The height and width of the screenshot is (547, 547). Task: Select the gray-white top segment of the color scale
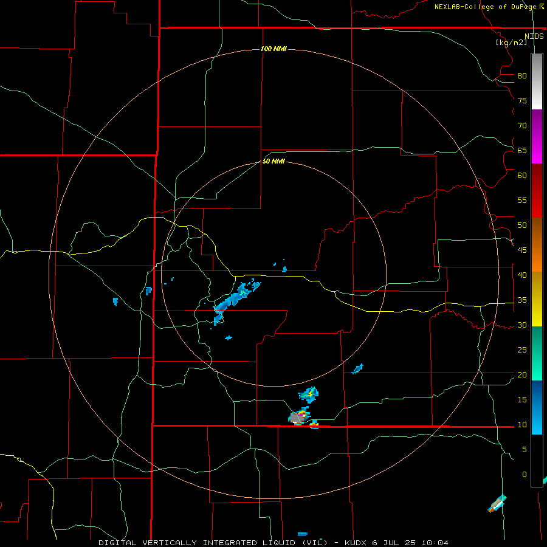point(537,81)
